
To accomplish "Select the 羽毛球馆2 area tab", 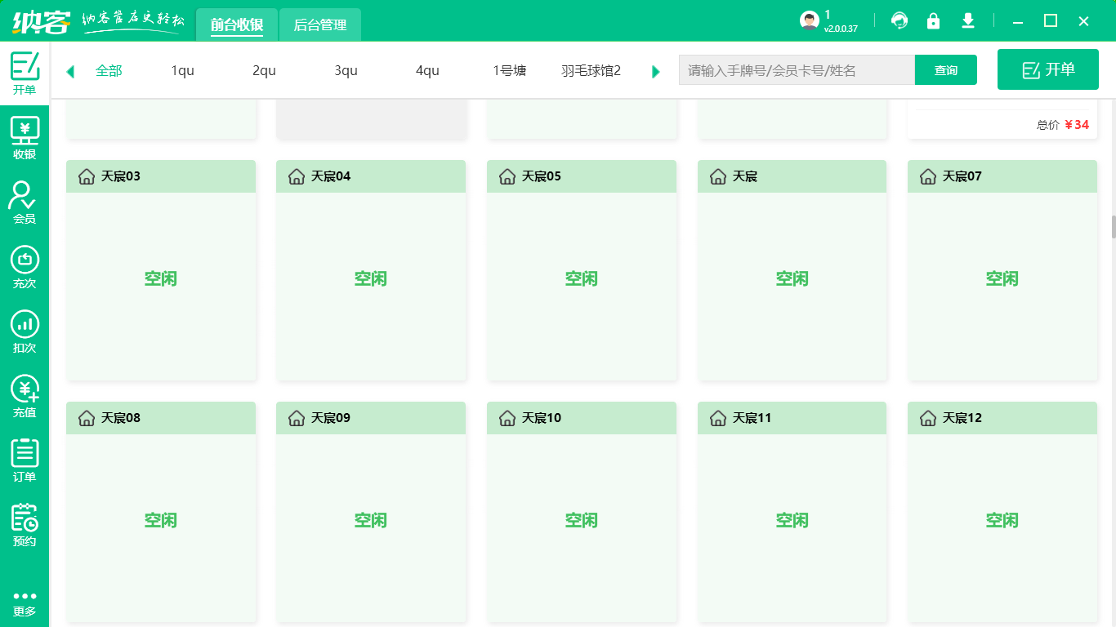I will [x=591, y=71].
